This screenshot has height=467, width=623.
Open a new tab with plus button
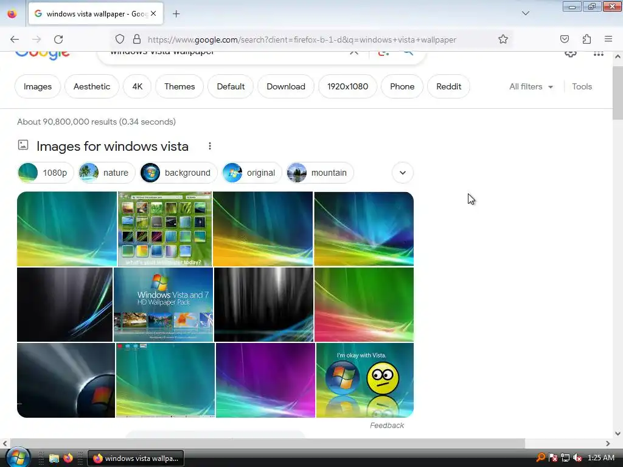pos(176,14)
